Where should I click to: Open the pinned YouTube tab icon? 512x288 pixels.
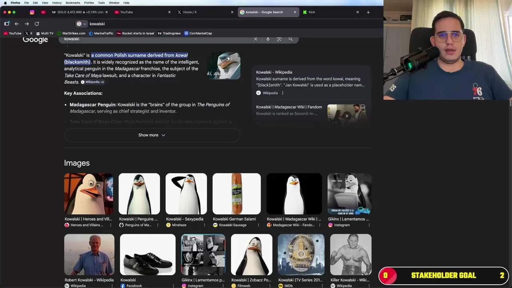[x=43, y=12]
